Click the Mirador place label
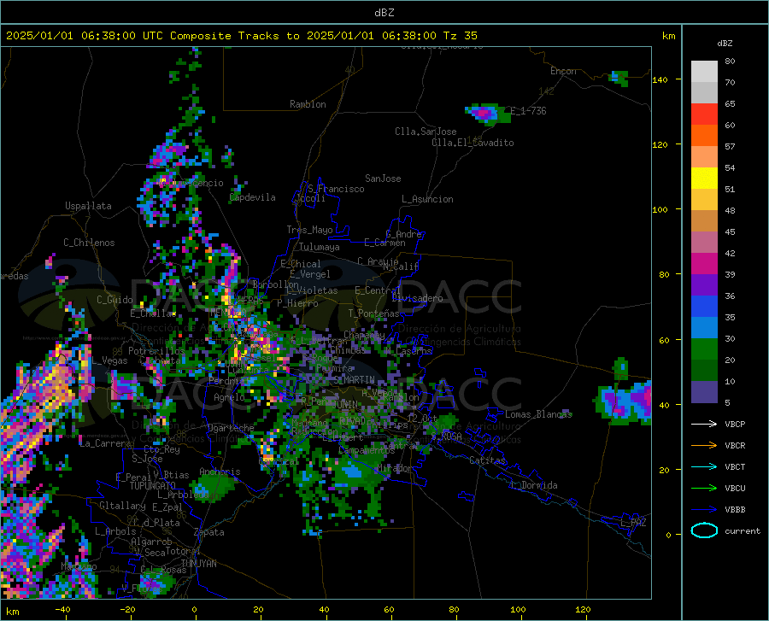The image size is (769, 621). (x=395, y=468)
